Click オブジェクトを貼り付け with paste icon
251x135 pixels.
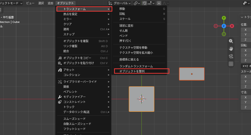point(83,63)
